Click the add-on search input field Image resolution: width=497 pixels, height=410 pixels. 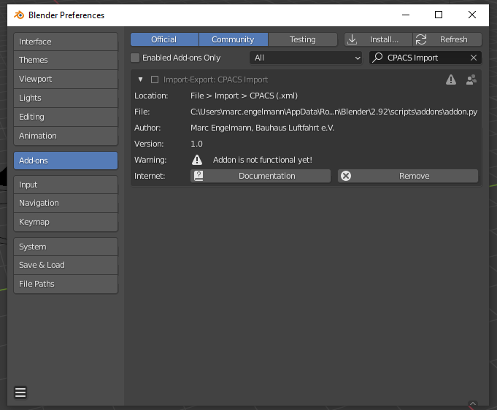[425, 58]
